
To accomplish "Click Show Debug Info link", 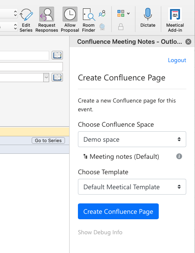I will (100, 232).
